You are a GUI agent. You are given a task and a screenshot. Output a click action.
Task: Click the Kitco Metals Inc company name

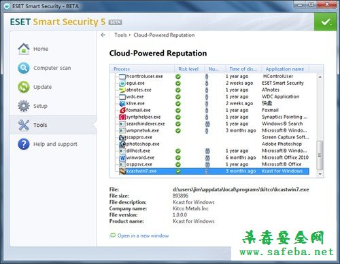(x=190, y=208)
